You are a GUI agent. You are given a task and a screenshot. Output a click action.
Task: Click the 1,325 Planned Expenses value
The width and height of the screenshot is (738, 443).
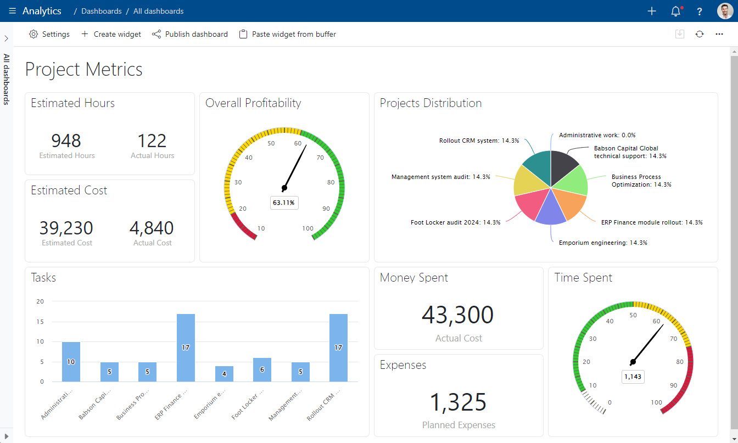(x=458, y=402)
